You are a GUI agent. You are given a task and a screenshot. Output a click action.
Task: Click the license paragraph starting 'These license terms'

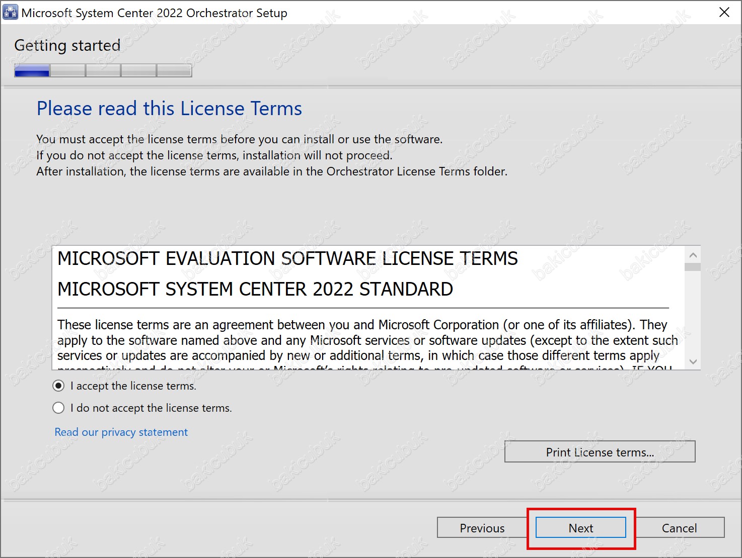[x=367, y=344]
